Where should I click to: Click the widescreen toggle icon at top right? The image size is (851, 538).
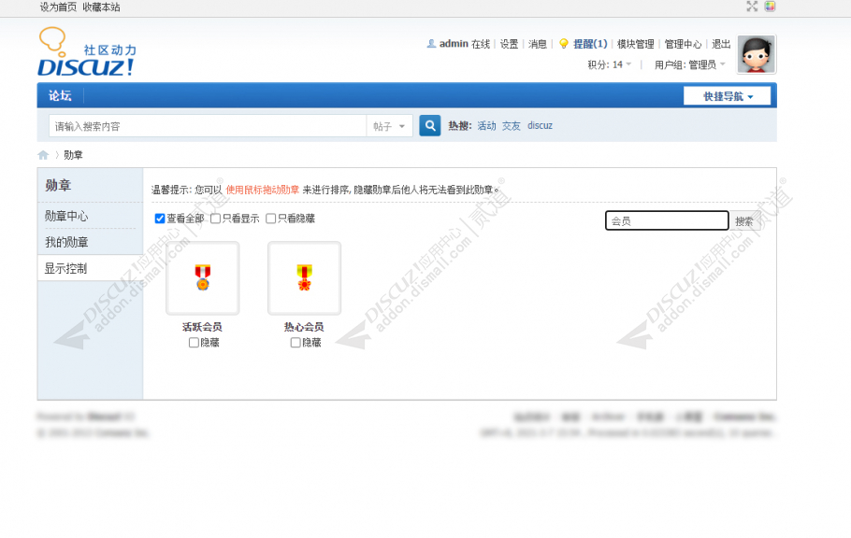click(x=752, y=7)
